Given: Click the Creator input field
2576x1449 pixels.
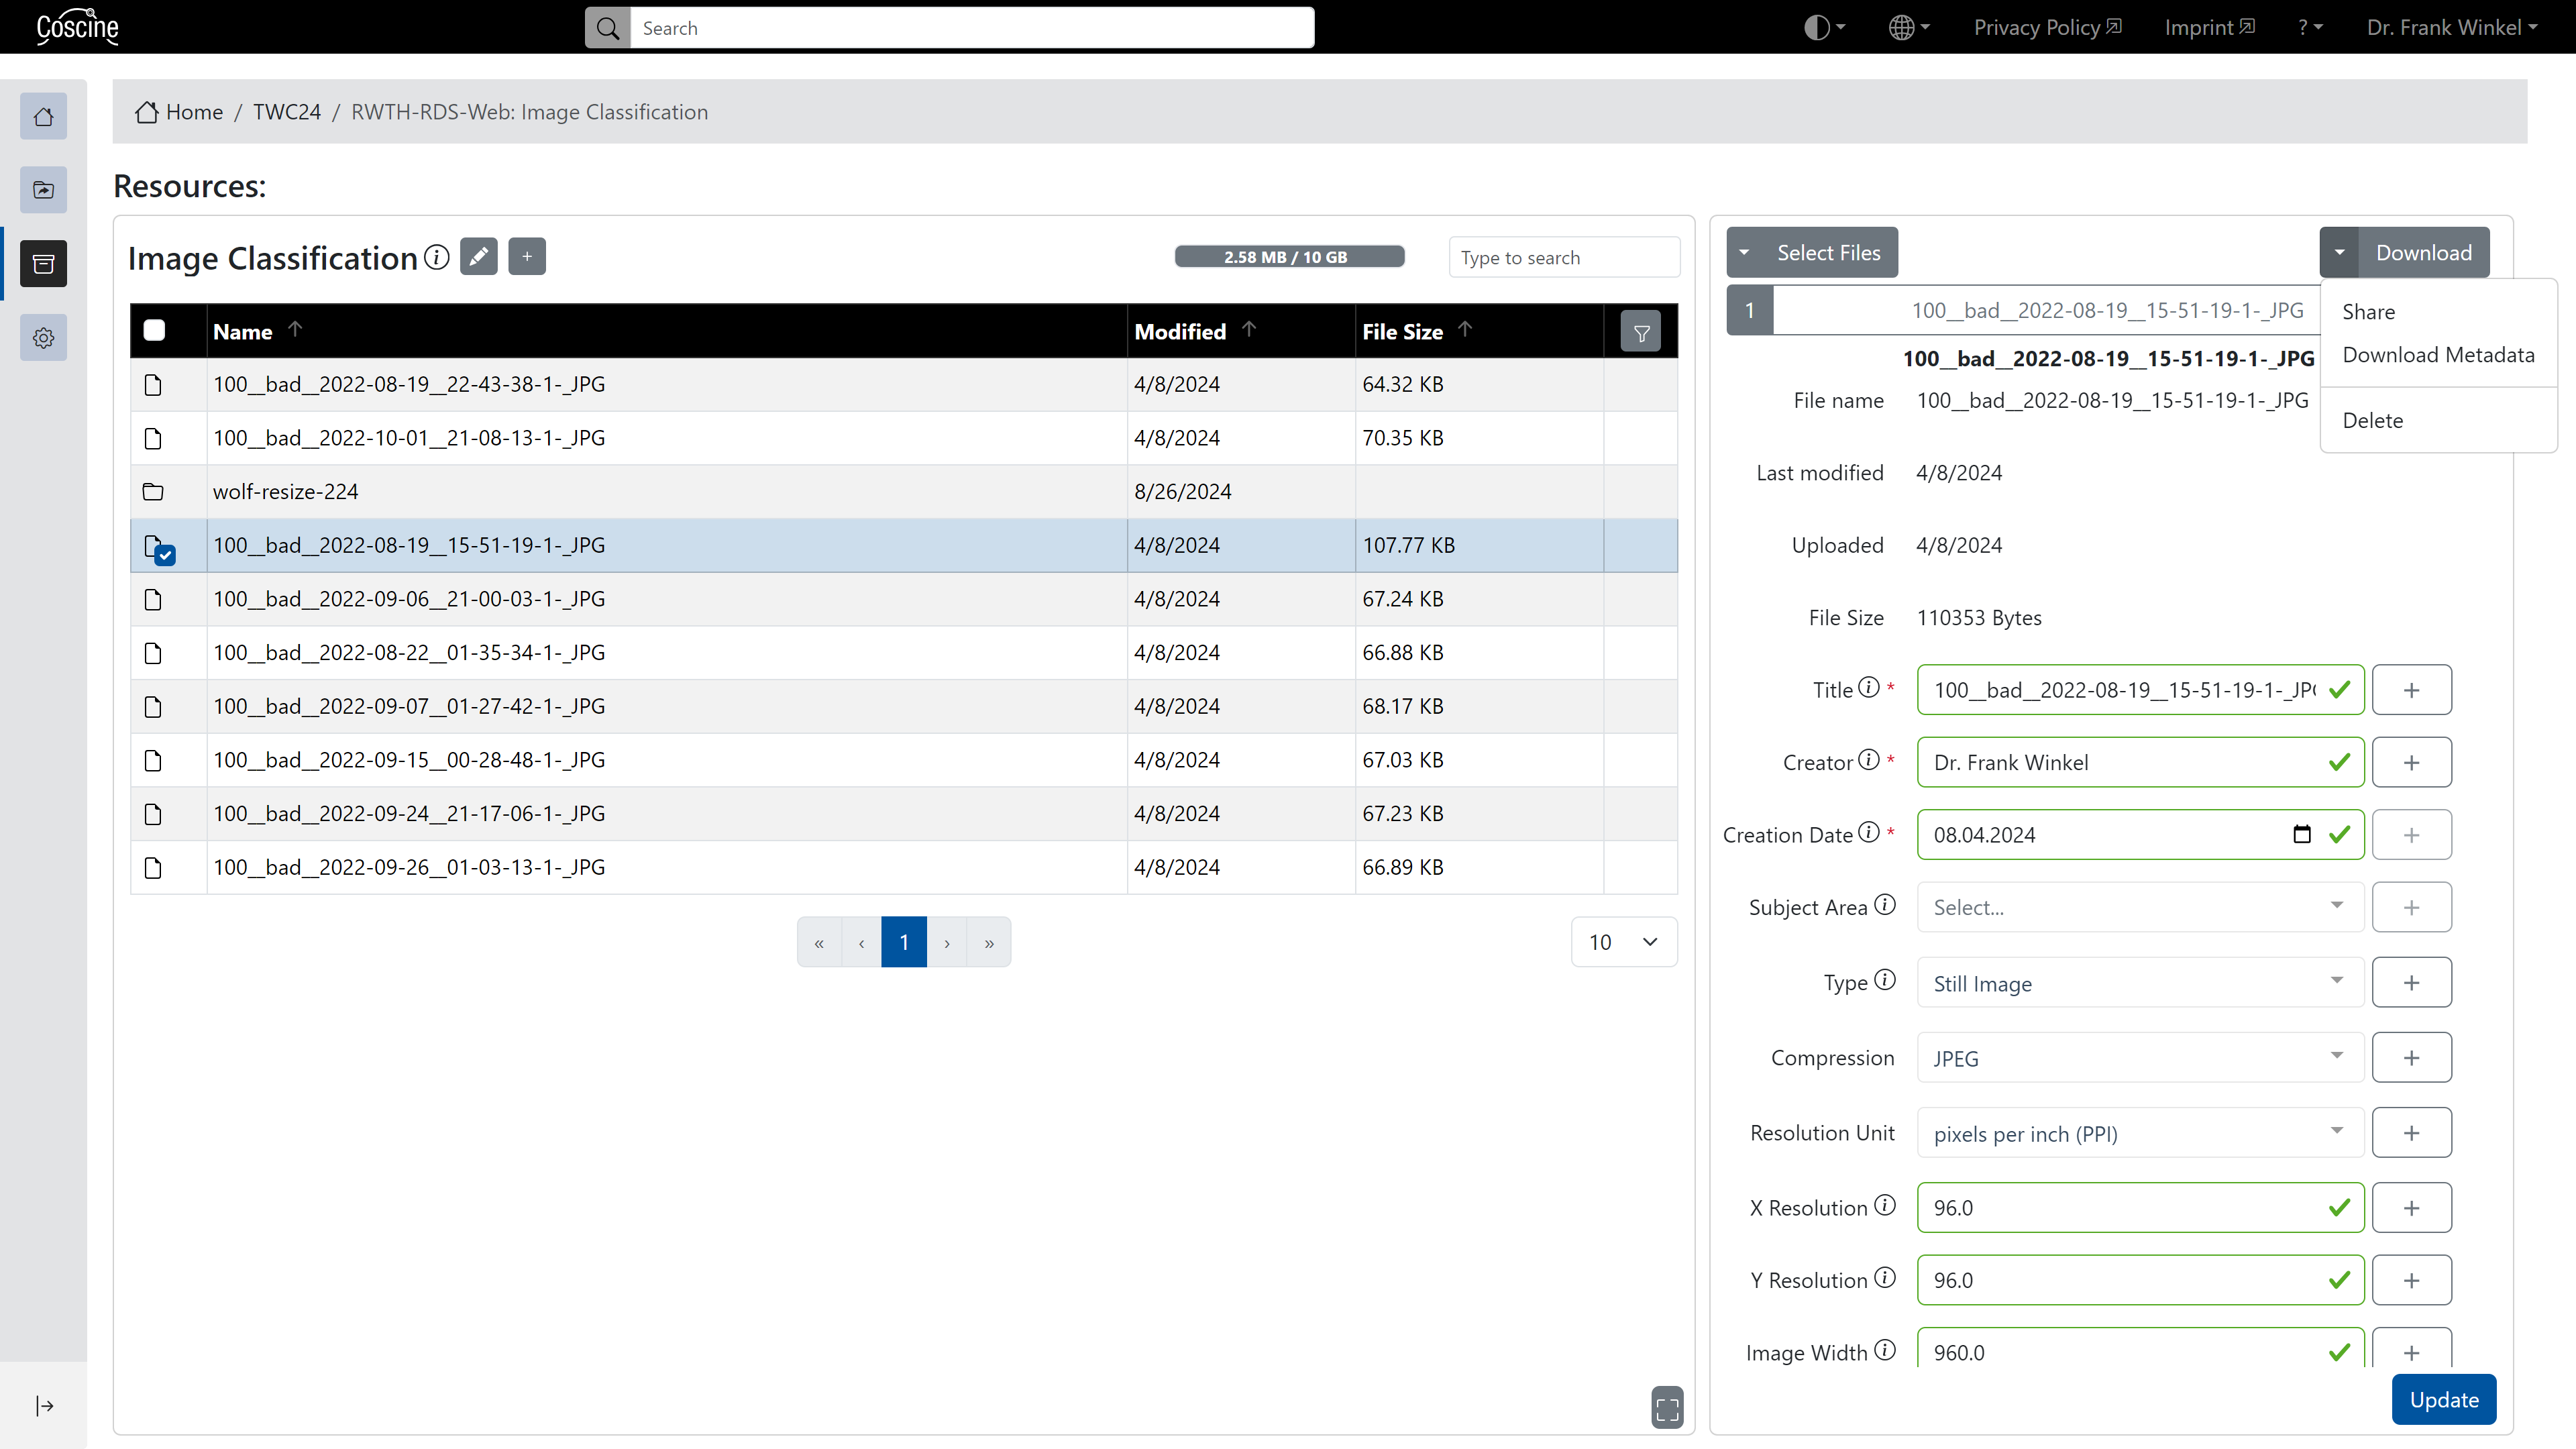Looking at the screenshot, I should [2140, 762].
